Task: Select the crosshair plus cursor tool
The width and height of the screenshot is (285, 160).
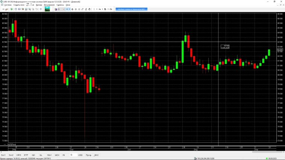Action: (x=67, y=9)
